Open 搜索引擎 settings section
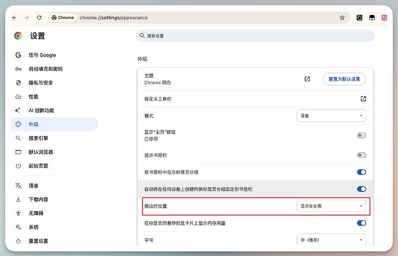This screenshot has width=398, height=256. pos(54,138)
